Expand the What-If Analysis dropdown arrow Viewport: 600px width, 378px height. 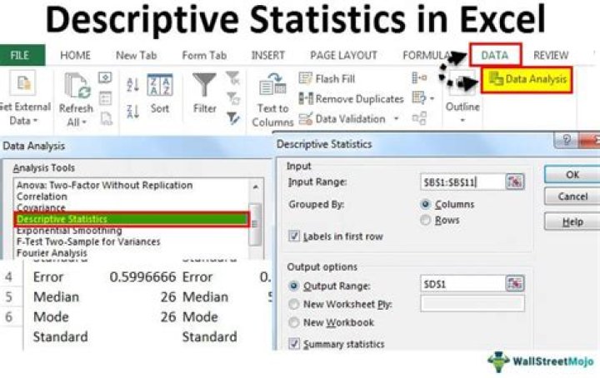[x=432, y=98]
